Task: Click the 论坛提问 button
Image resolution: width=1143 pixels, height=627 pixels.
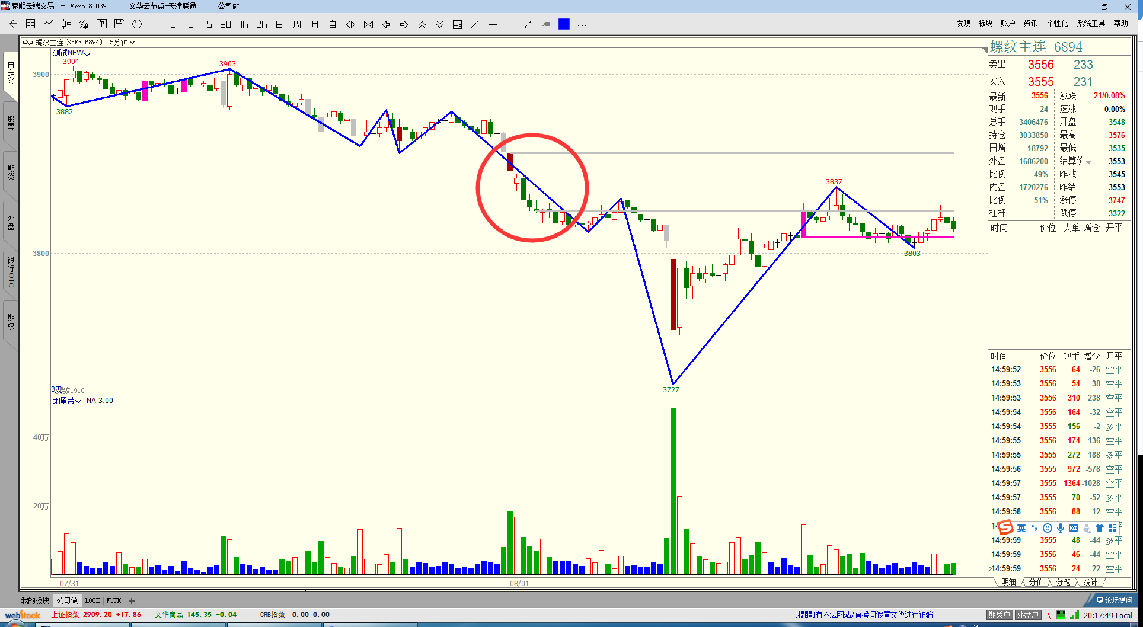Action: pos(1114,600)
